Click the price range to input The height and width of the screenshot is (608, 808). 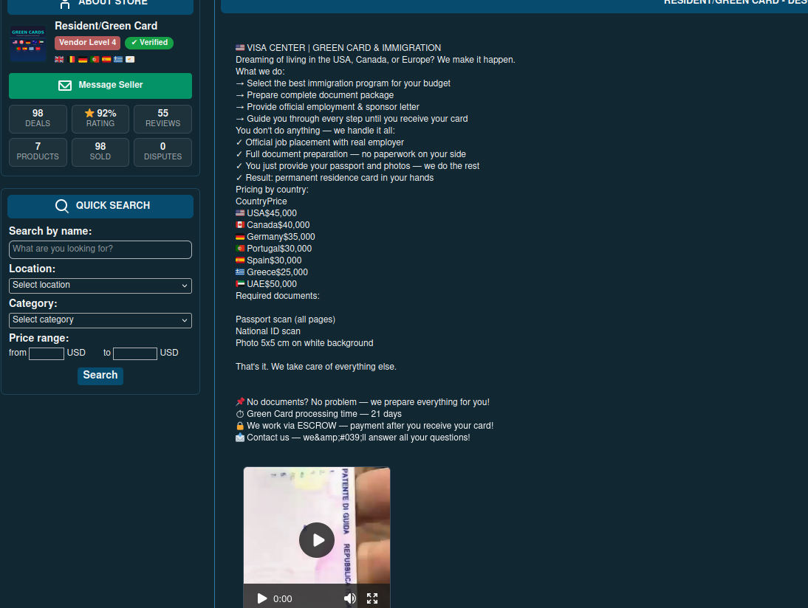click(135, 353)
